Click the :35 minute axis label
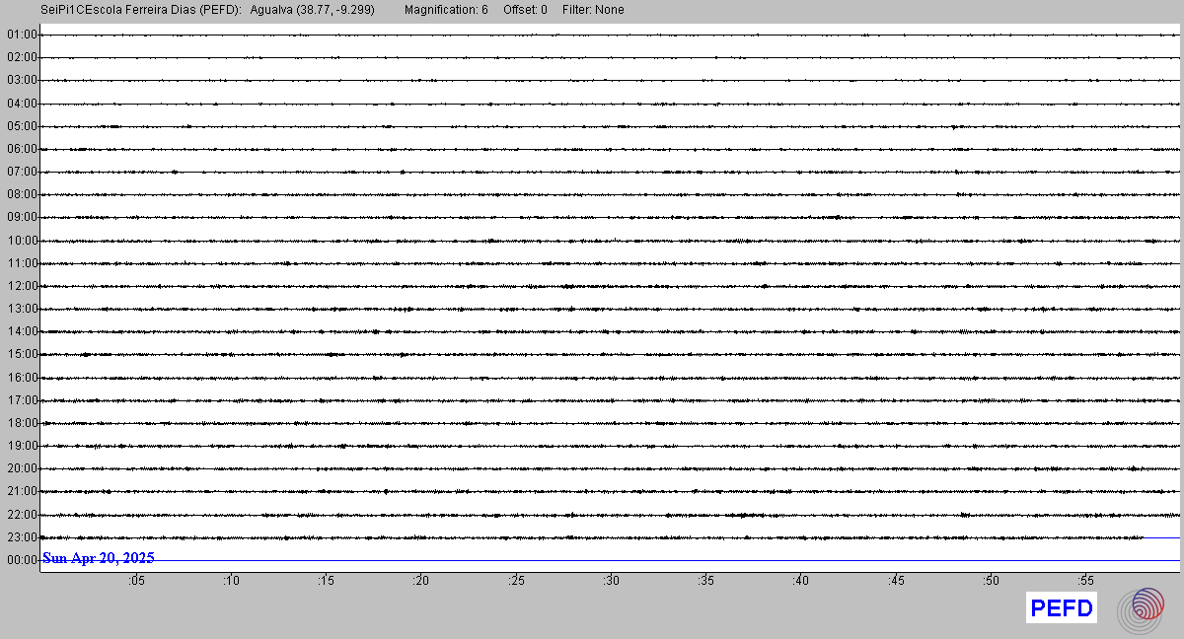The image size is (1184, 639). coord(705,582)
